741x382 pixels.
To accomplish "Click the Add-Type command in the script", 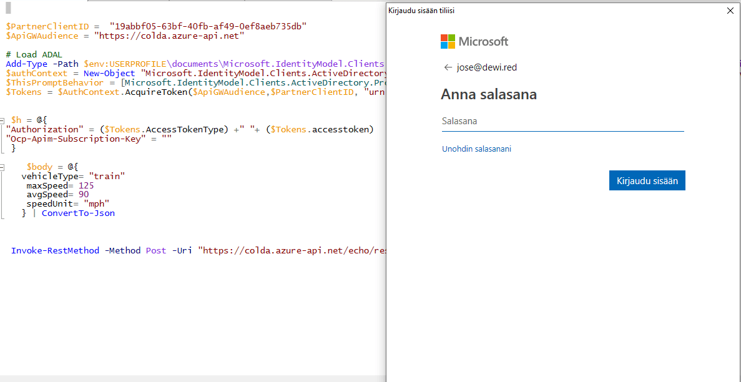I will pos(26,64).
